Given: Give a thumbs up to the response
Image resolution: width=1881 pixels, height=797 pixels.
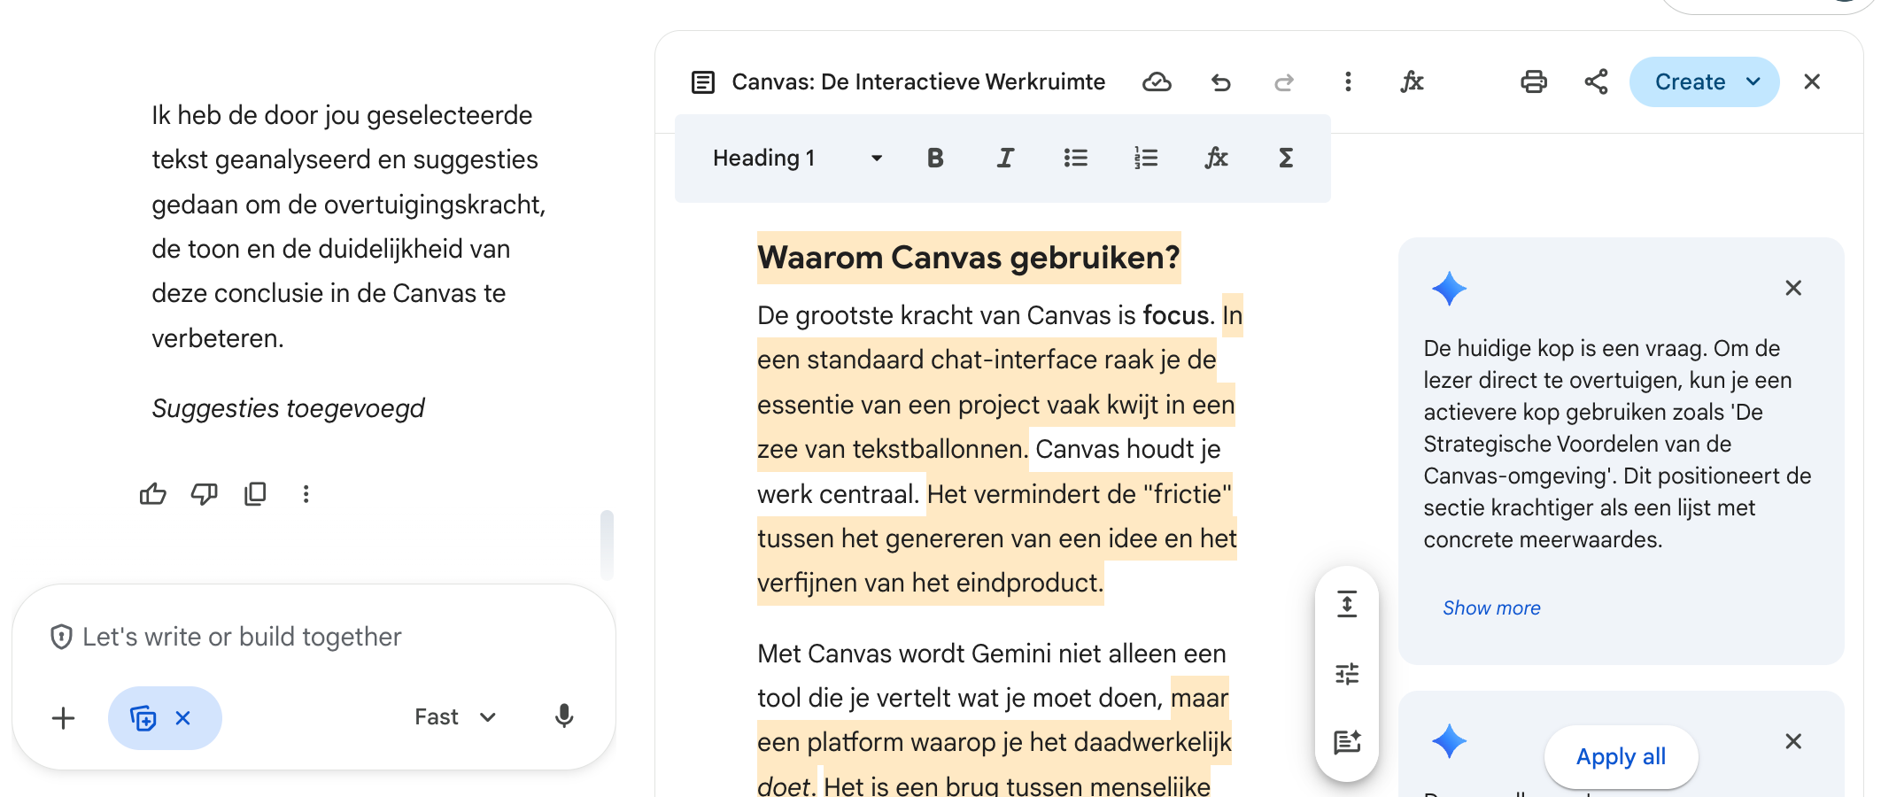Looking at the screenshot, I should point(153,494).
